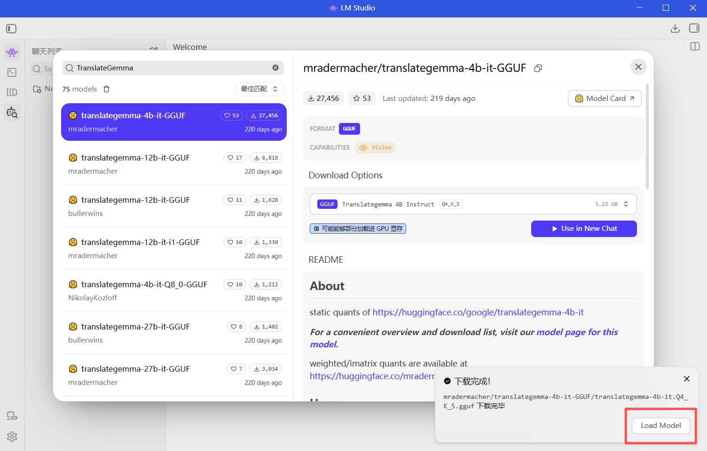
Task: Click the 27,456 downloads badge on selected row
Action: tap(264, 115)
